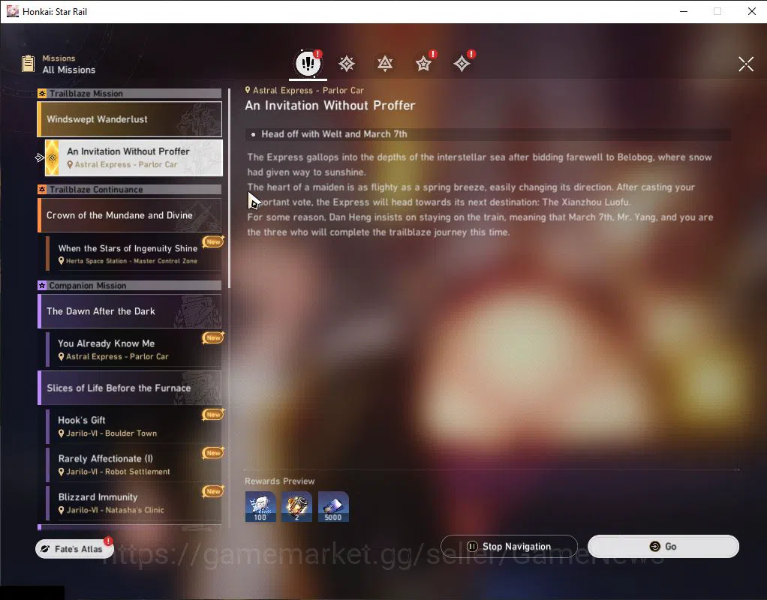Click the New badge on Rarely Affectionate (I)
This screenshot has height=600, width=767.
(x=213, y=453)
